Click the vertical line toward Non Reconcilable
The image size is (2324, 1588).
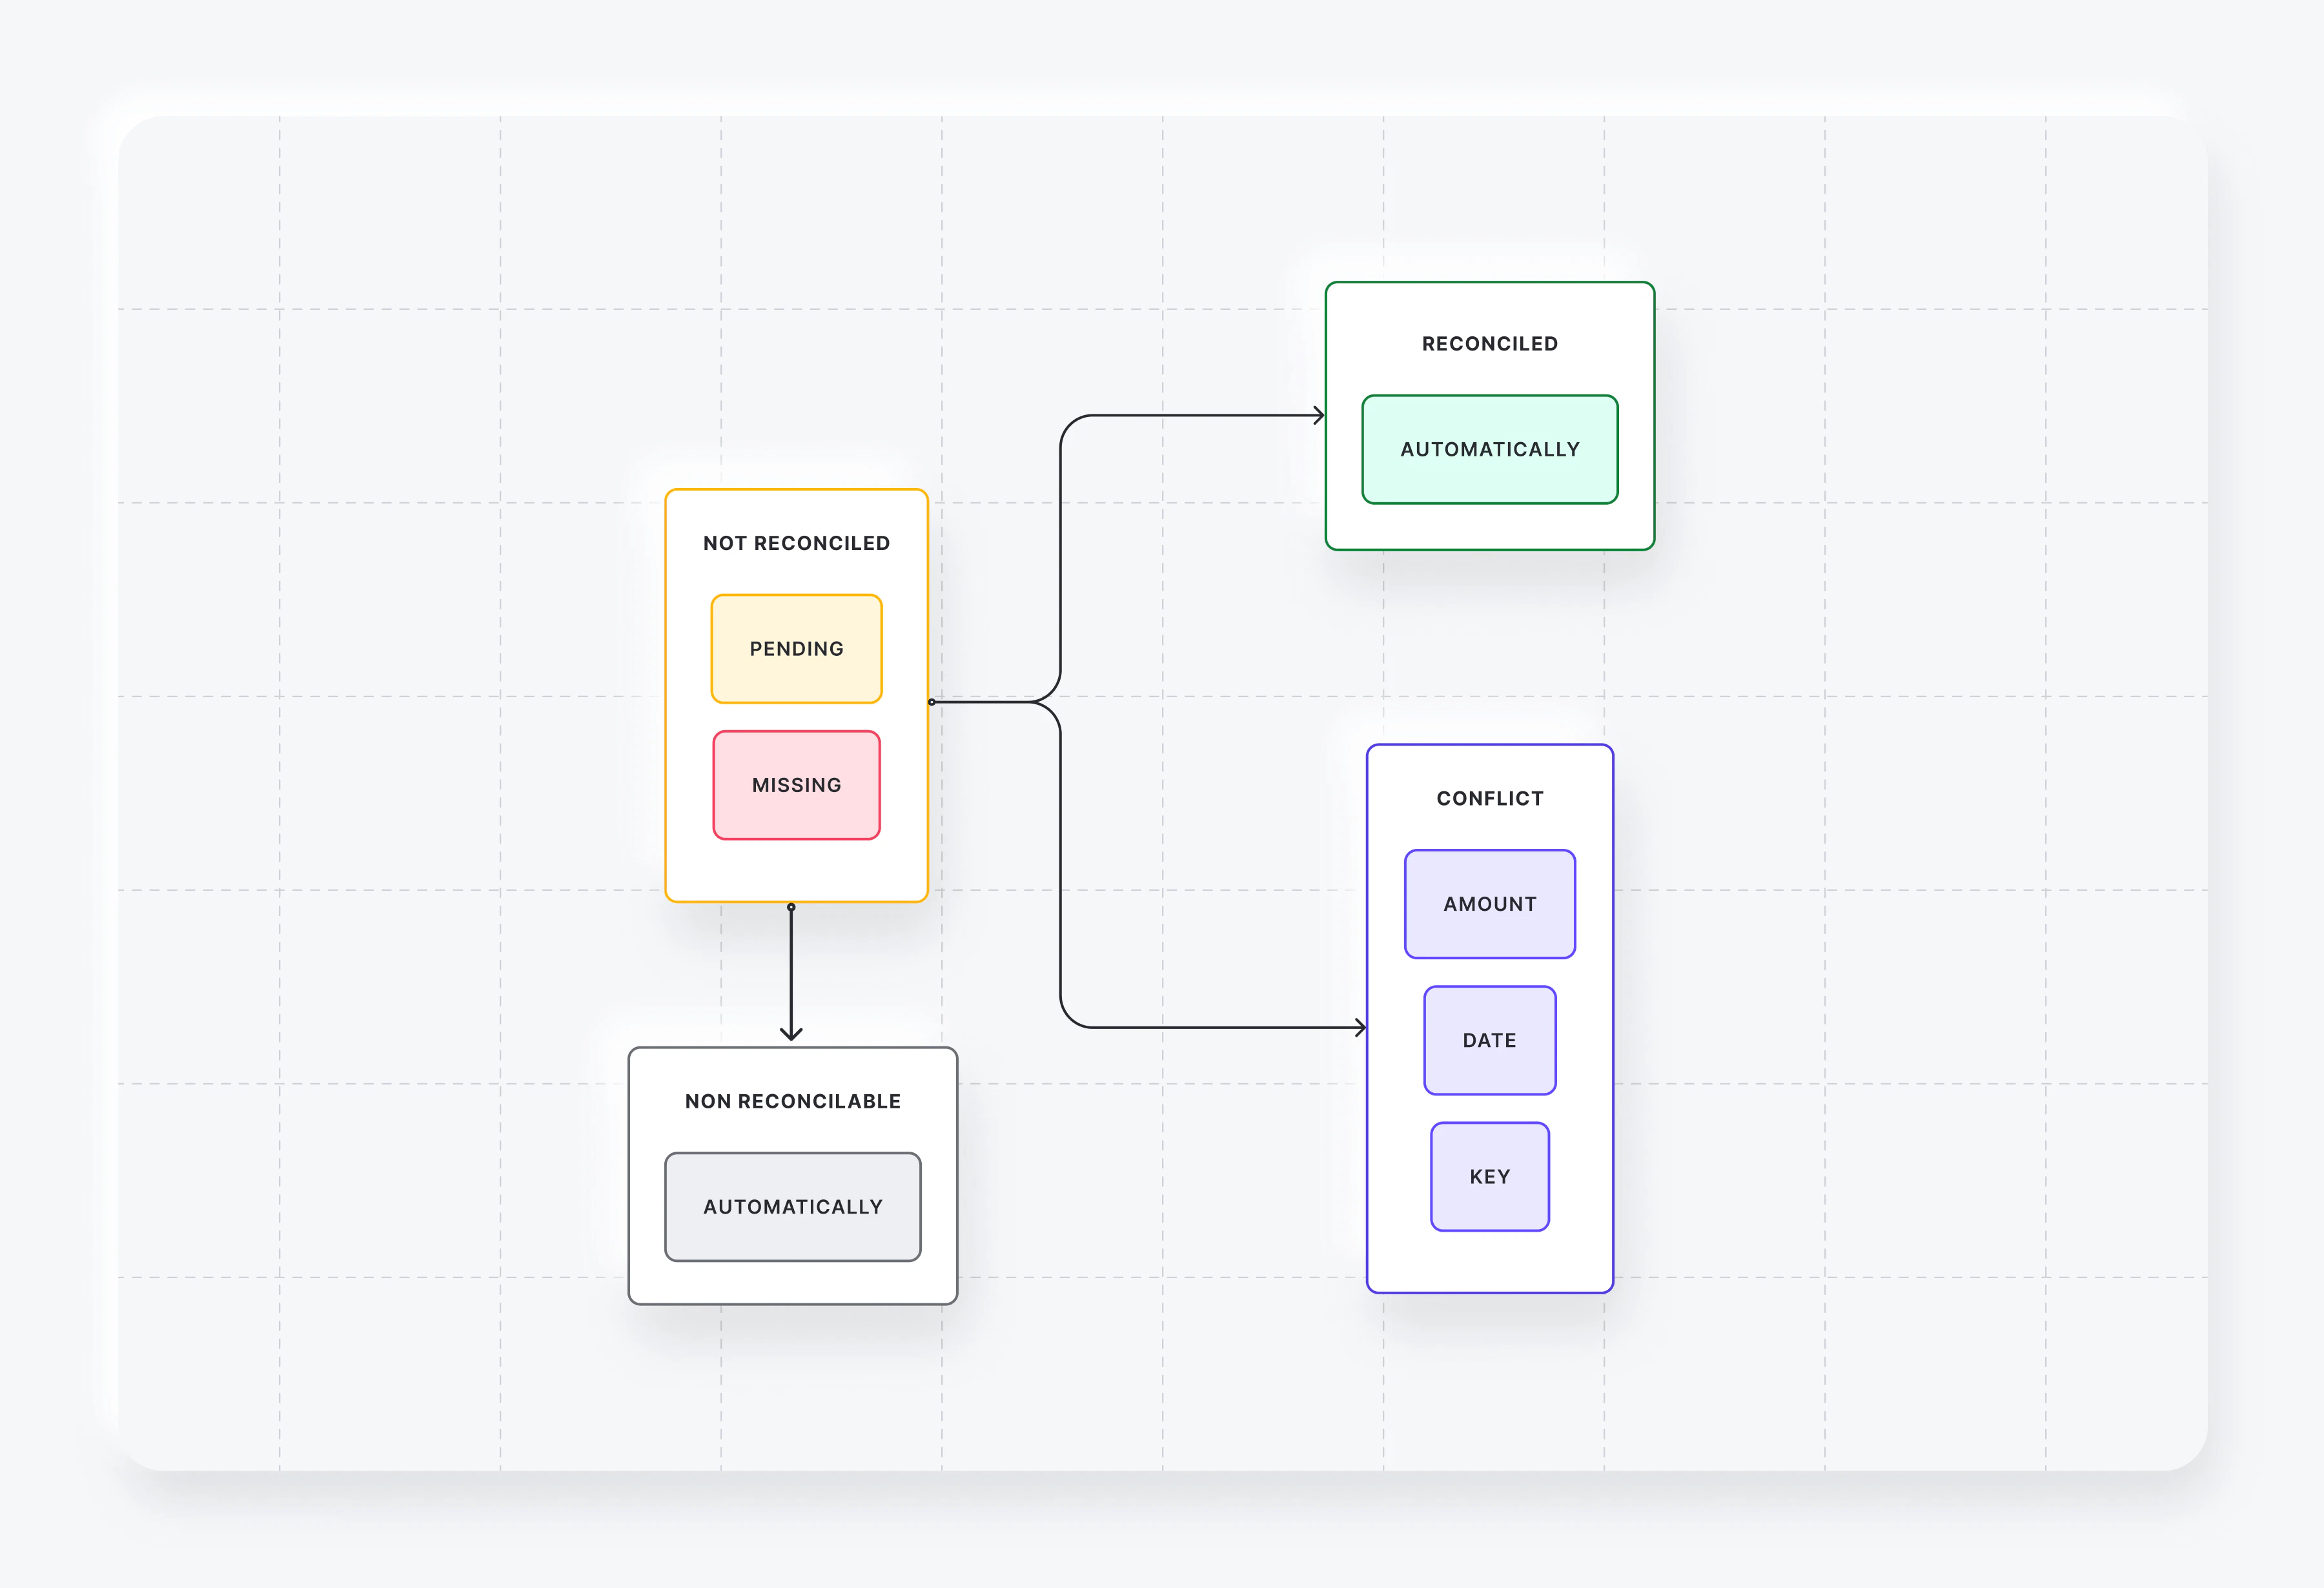[x=791, y=970]
